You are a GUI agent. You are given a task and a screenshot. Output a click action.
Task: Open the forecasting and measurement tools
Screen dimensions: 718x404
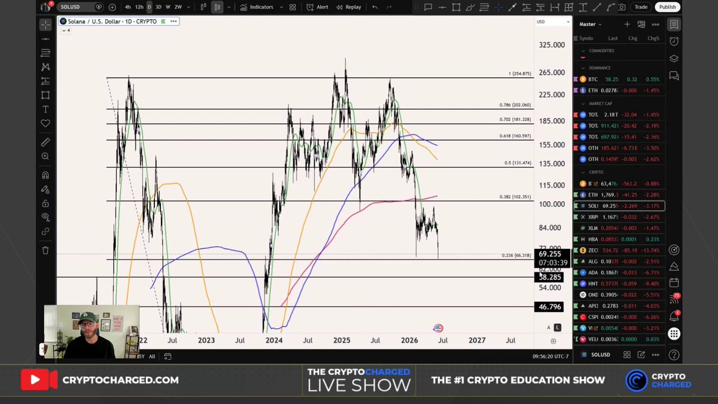click(x=45, y=81)
